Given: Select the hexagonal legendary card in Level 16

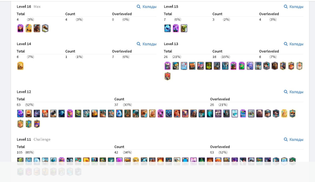Looking at the screenshot, I should point(45,28).
